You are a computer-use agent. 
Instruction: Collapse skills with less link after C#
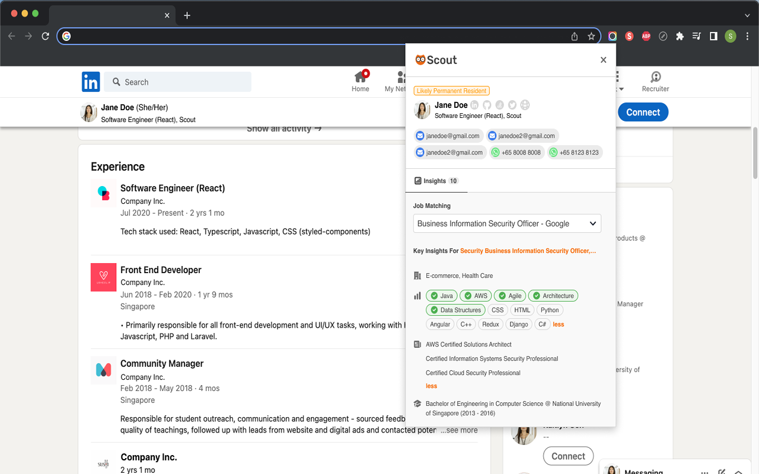click(x=559, y=324)
